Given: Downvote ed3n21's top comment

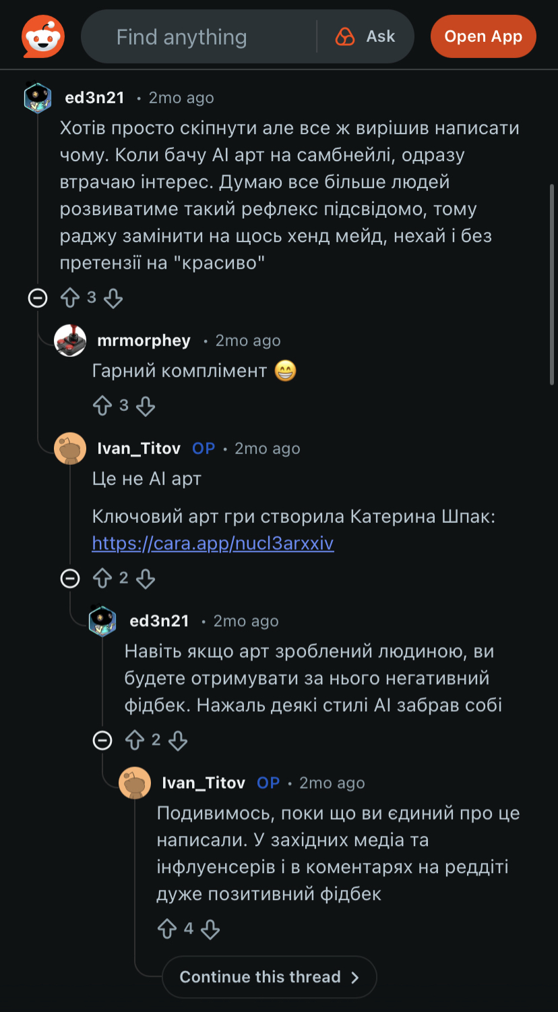Looking at the screenshot, I should [x=113, y=298].
